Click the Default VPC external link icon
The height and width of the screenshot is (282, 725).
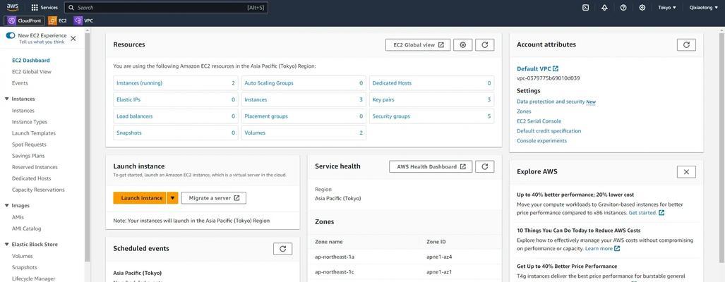(556, 69)
